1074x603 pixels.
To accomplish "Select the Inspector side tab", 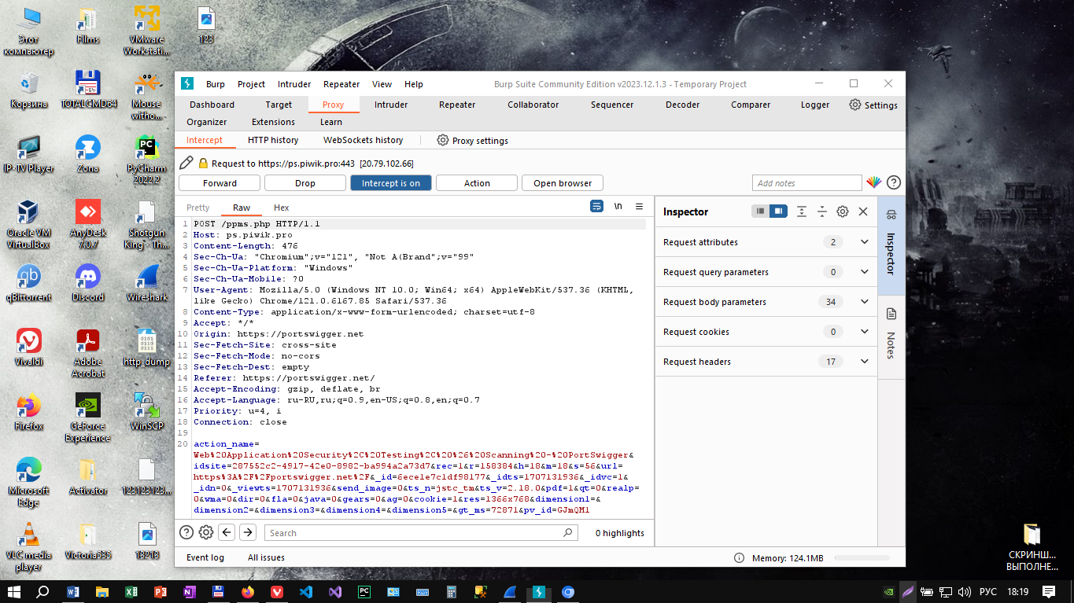I will pyautogui.click(x=891, y=246).
